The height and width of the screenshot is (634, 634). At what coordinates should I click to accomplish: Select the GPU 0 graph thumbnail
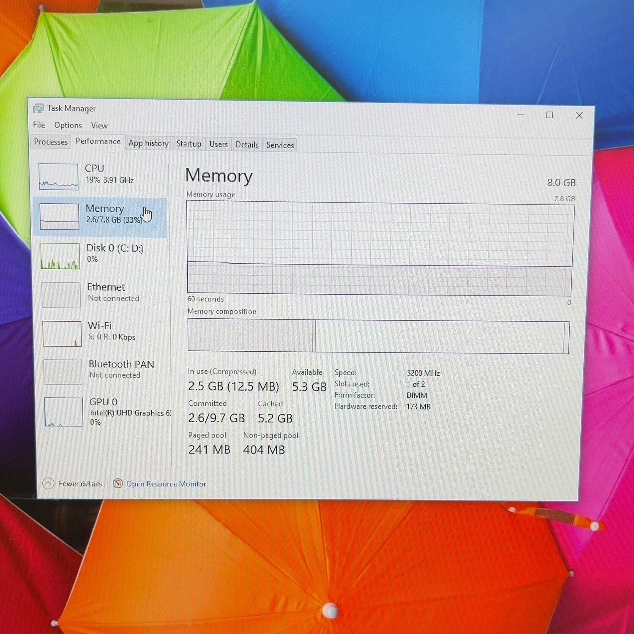63,412
